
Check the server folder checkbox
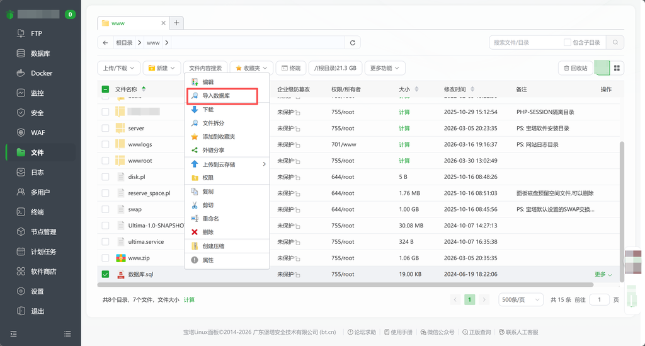[105, 129]
